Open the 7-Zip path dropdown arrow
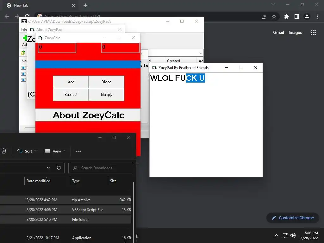The image size is (324, 243). tap(201, 53)
